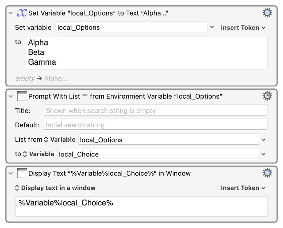Click the Set Variable action's X icon
This screenshot has height=228, width=283.
tap(22, 13)
